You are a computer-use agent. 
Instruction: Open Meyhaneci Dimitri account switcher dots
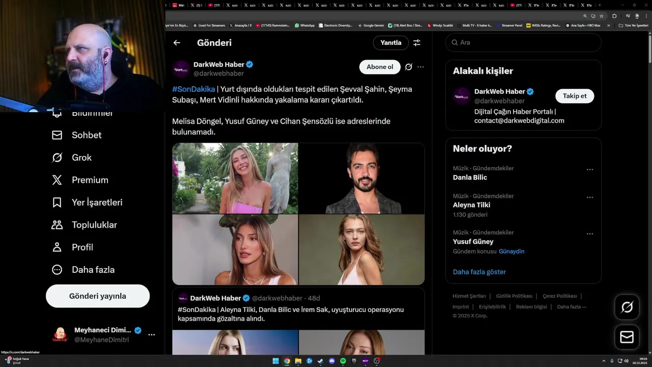(x=151, y=335)
